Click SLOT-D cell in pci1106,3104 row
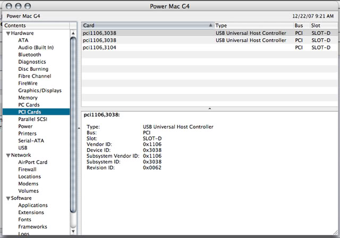The width and height of the screenshot is (340, 238). tap(321, 47)
